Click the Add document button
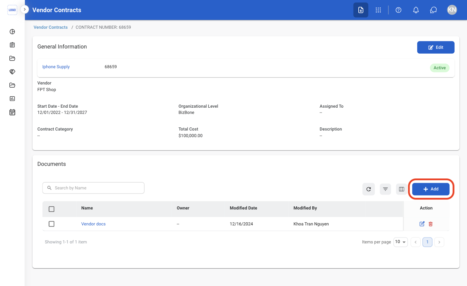467x286 pixels. pos(431,189)
